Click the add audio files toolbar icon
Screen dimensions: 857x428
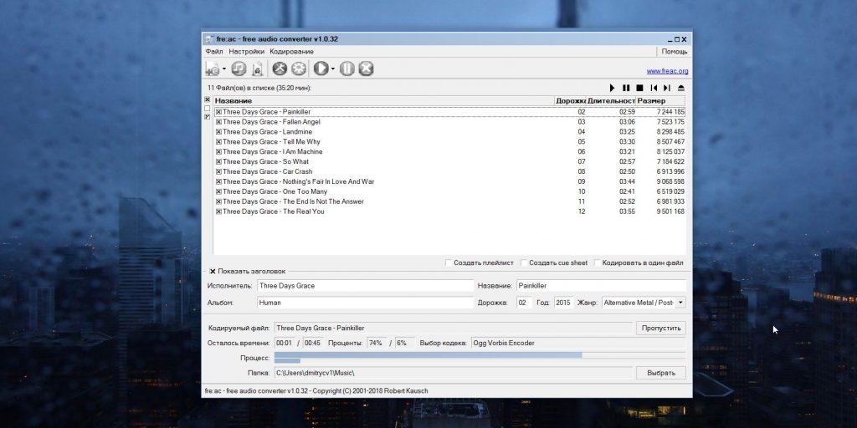tap(213, 69)
